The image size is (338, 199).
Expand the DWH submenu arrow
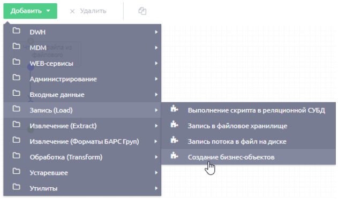click(x=156, y=32)
